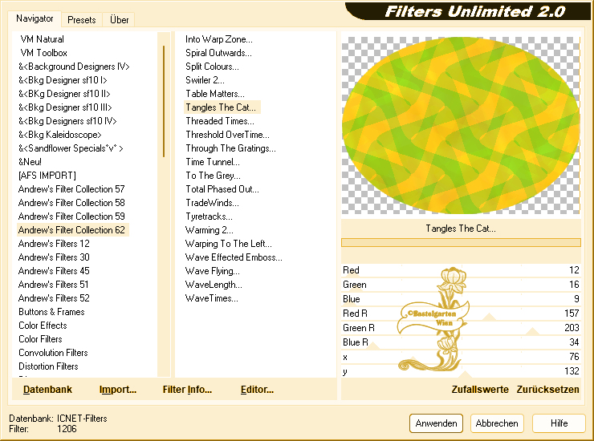This screenshot has height=441, width=594.
Task: Choose Threshold OverTime... filter
Action: [228, 135]
